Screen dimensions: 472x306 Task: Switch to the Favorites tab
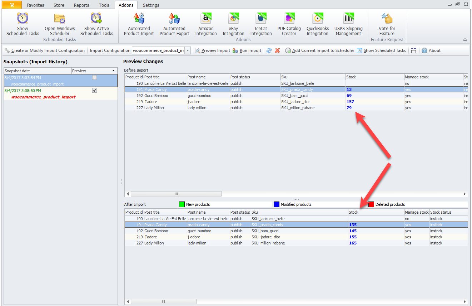click(x=35, y=5)
